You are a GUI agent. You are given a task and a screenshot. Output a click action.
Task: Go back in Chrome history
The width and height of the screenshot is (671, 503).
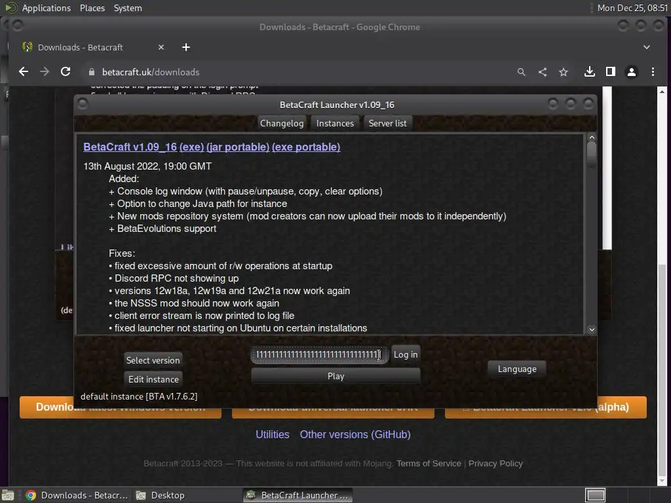coord(24,72)
